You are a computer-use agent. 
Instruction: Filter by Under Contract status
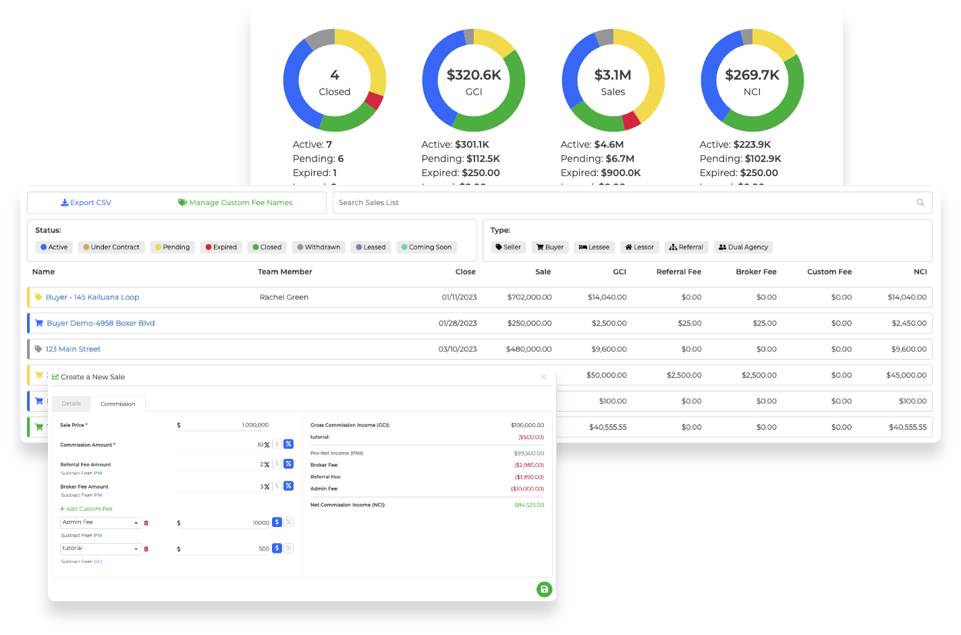[x=111, y=247]
